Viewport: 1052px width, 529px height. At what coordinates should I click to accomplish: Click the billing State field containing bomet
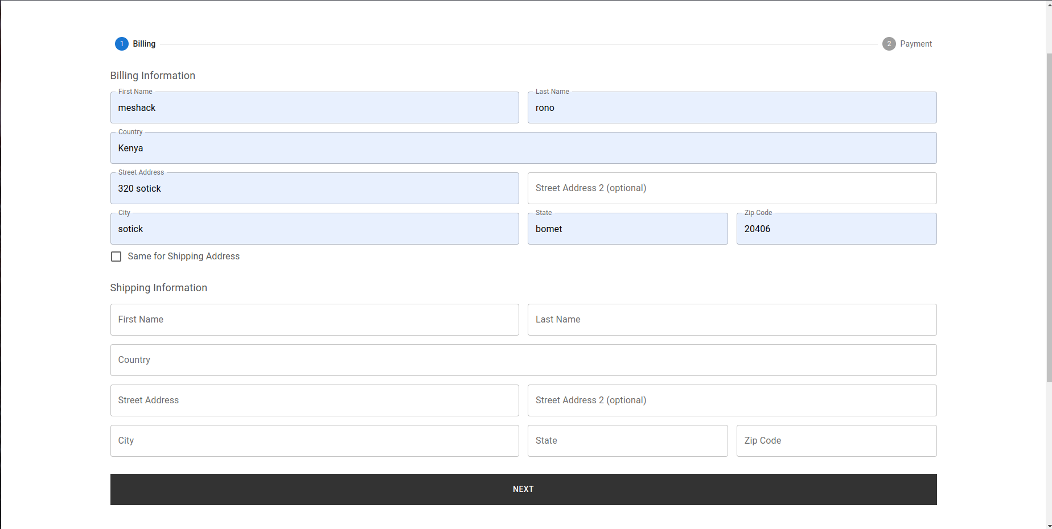[x=627, y=229]
